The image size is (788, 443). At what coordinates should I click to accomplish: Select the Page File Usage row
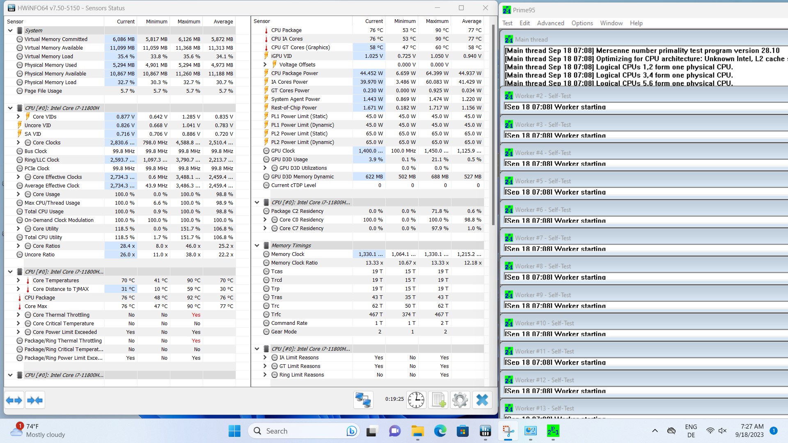(x=120, y=91)
